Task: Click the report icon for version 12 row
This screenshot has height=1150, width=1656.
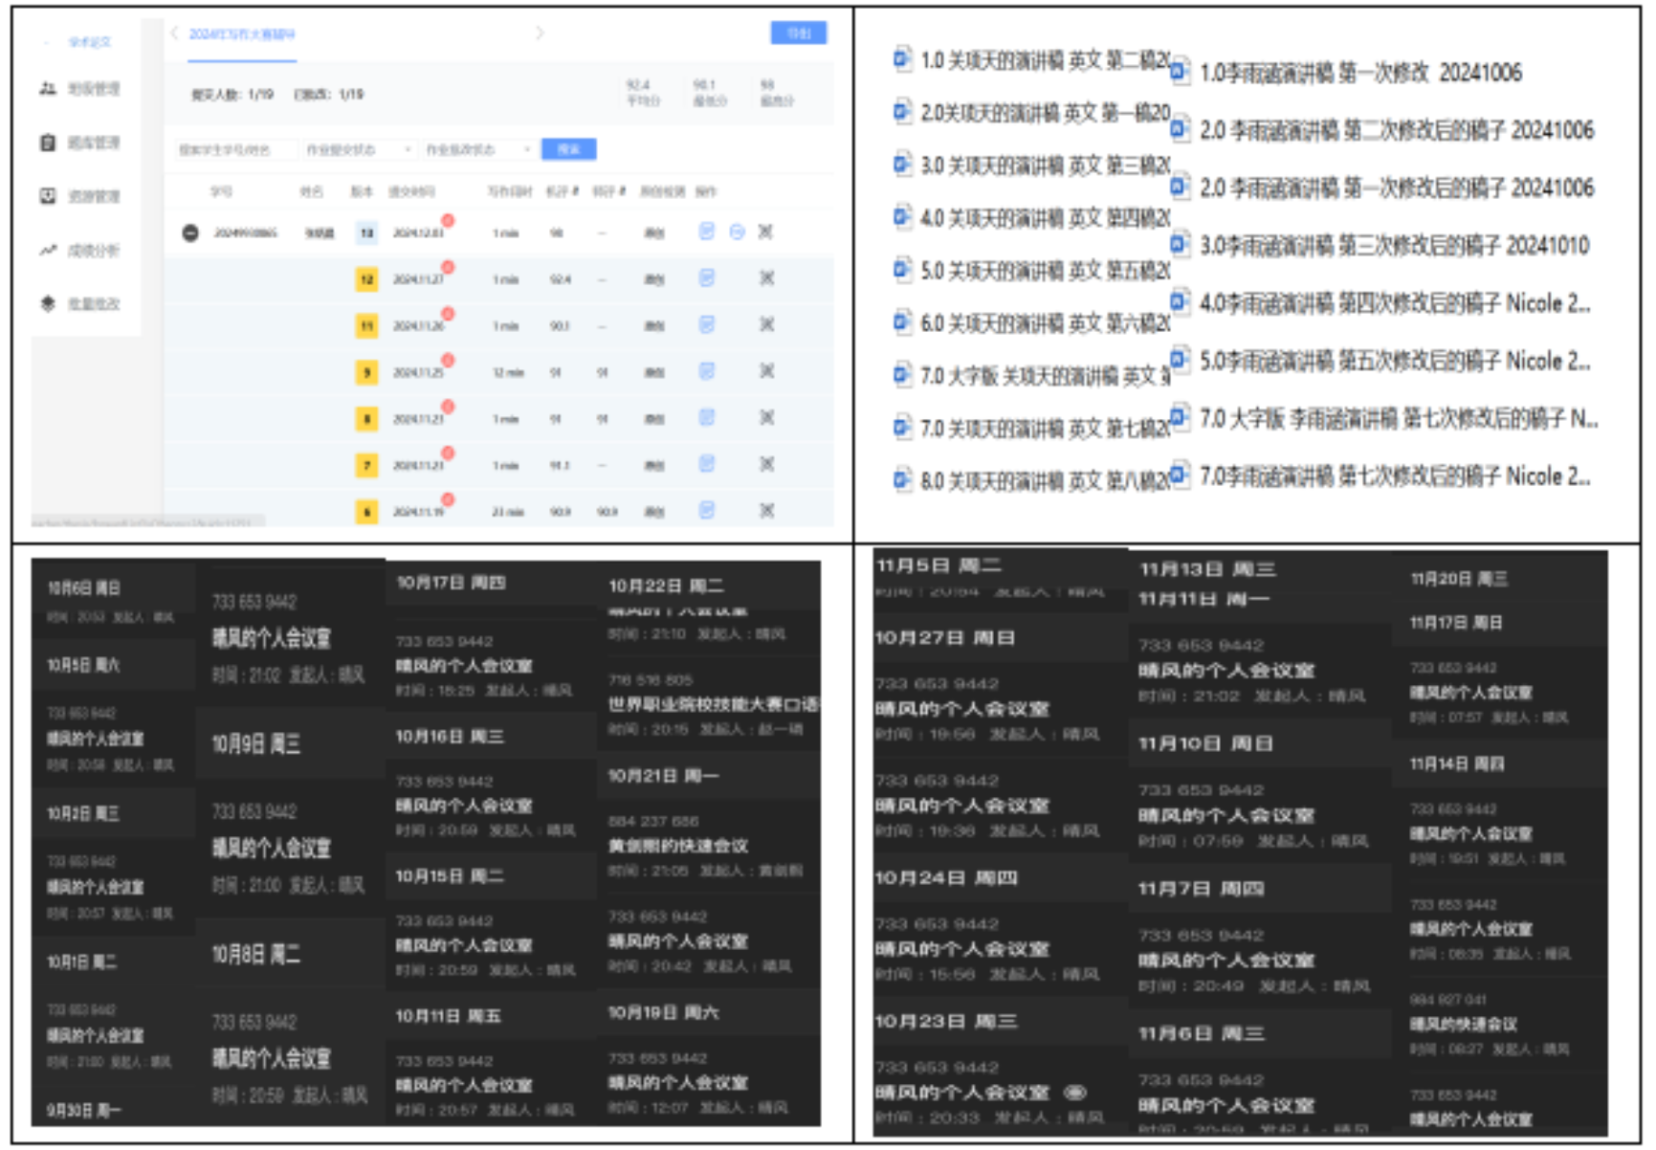Action: [x=706, y=278]
